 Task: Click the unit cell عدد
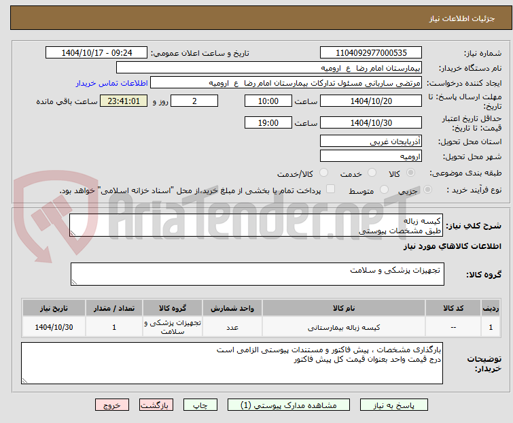pos(232,327)
